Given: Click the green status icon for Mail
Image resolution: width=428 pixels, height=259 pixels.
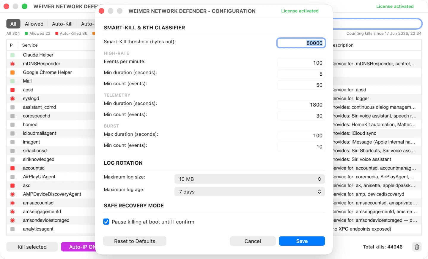Looking at the screenshot, I should (12, 81).
